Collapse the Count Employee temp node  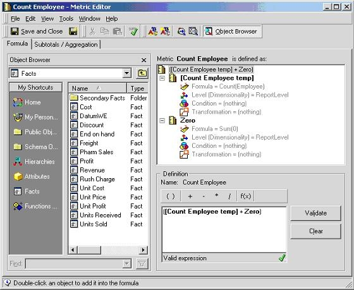click(x=162, y=78)
